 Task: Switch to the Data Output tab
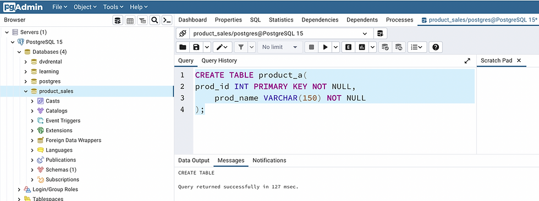tap(194, 160)
